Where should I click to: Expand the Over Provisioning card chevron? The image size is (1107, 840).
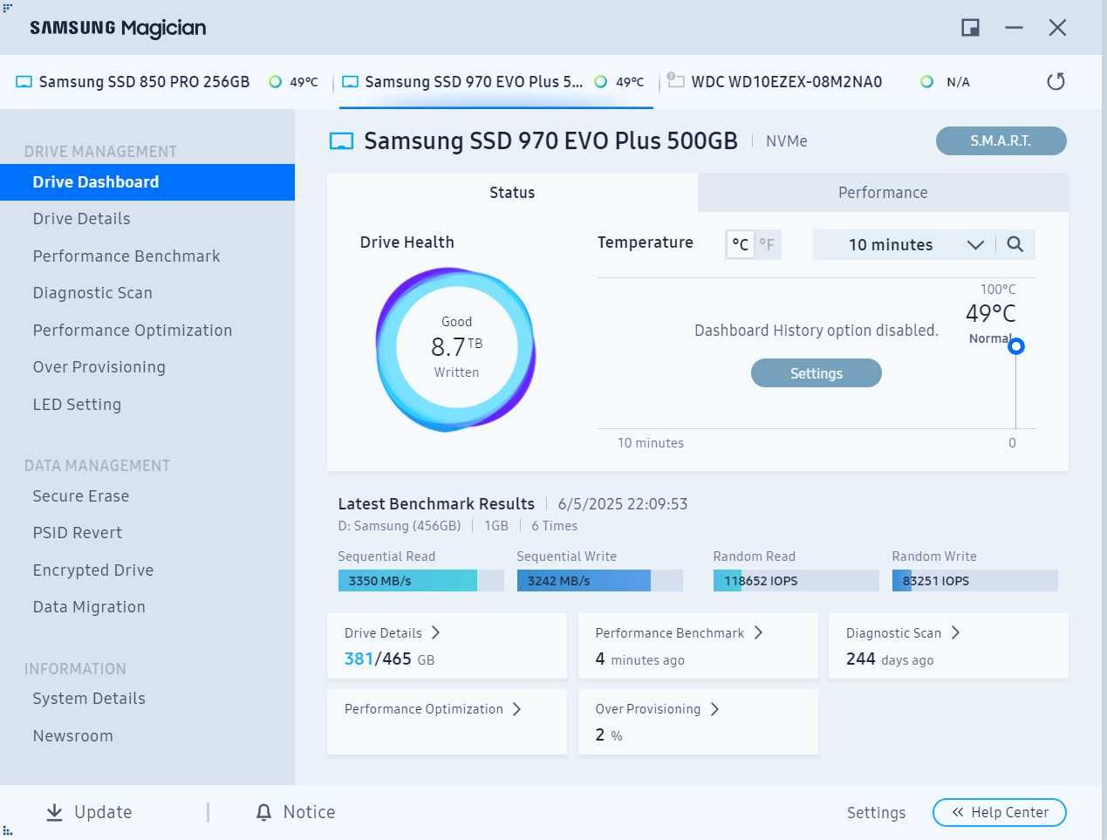pyautogui.click(x=714, y=709)
